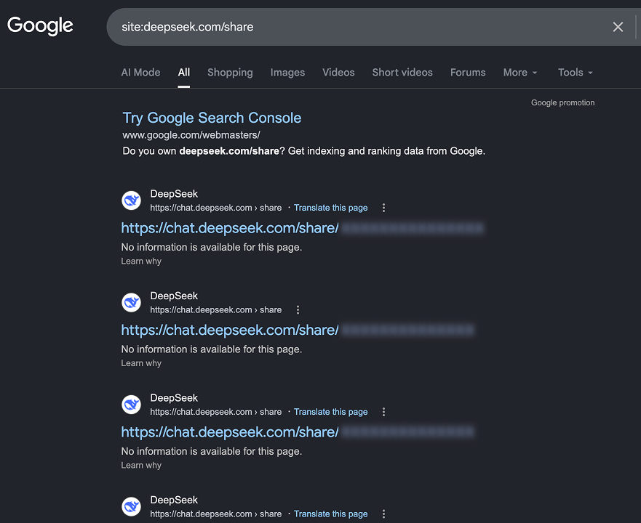Screen dimensions: 641x523
Task: Open three-dot menu of third DeepSeek result
Action: click(383, 412)
